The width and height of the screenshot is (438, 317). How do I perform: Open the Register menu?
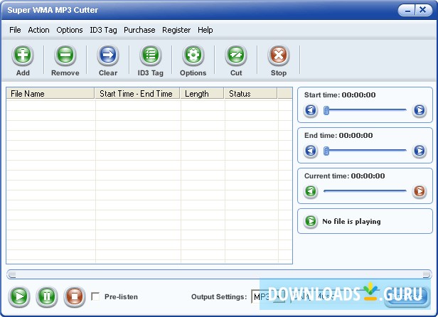coord(176,30)
